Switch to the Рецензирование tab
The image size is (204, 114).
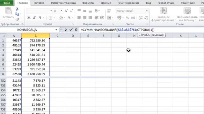coord(128,3)
